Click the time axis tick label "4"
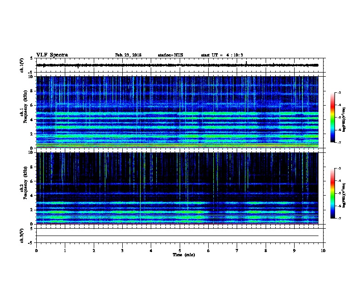The image size is (364, 281). [151, 251]
